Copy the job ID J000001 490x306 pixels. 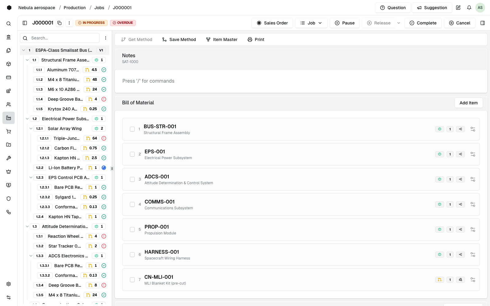pyautogui.click(x=59, y=23)
